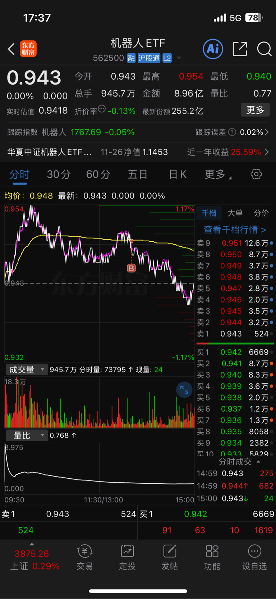
Task: Open 交易 trade icon in bottom bar
Action: [85, 558]
